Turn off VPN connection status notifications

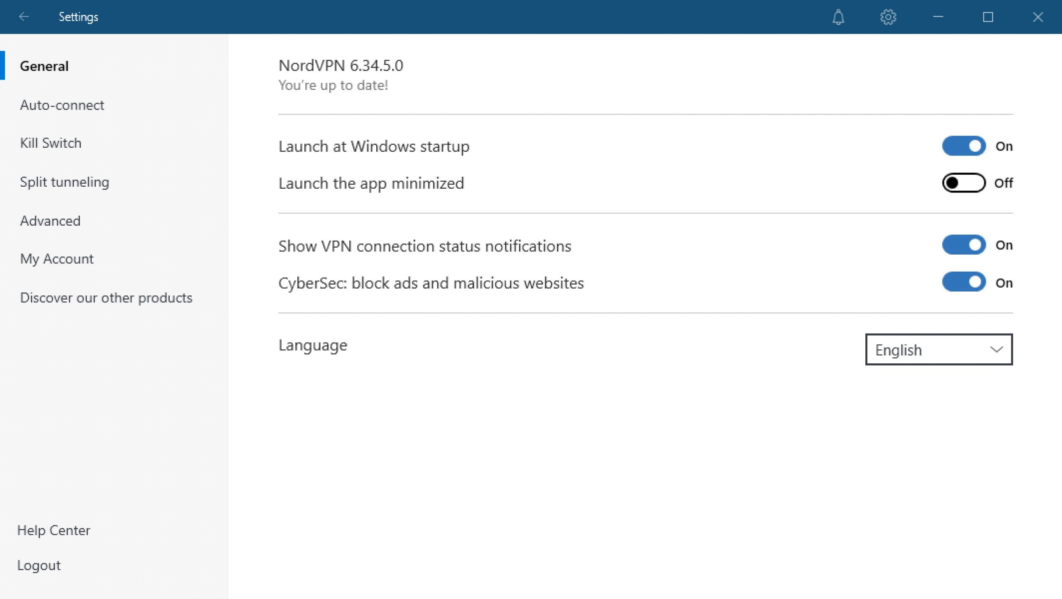(964, 245)
